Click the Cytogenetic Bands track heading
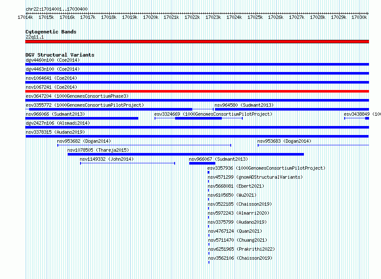The image size is (381, 279). click(51, 32)
